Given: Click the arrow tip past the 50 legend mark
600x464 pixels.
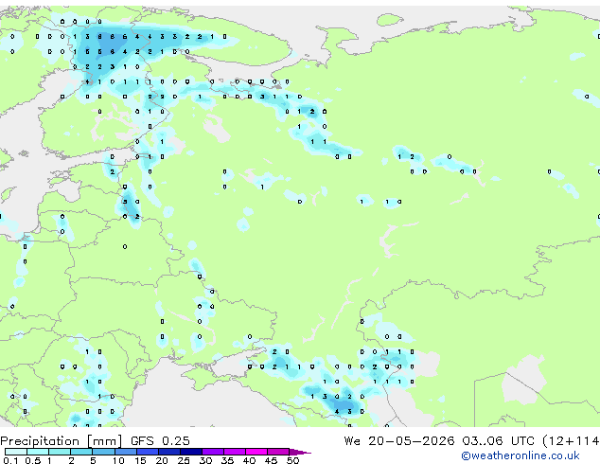Looking at the screenshot, I should click(x=300, y=452).
